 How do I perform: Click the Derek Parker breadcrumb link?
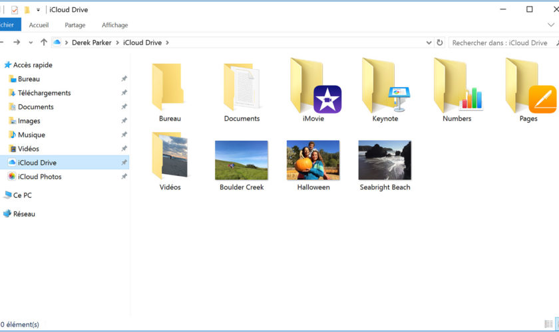coord(92,42)
